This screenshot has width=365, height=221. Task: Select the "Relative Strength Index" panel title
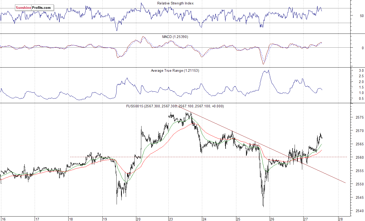pyautogui.click(x=175, y=3)
